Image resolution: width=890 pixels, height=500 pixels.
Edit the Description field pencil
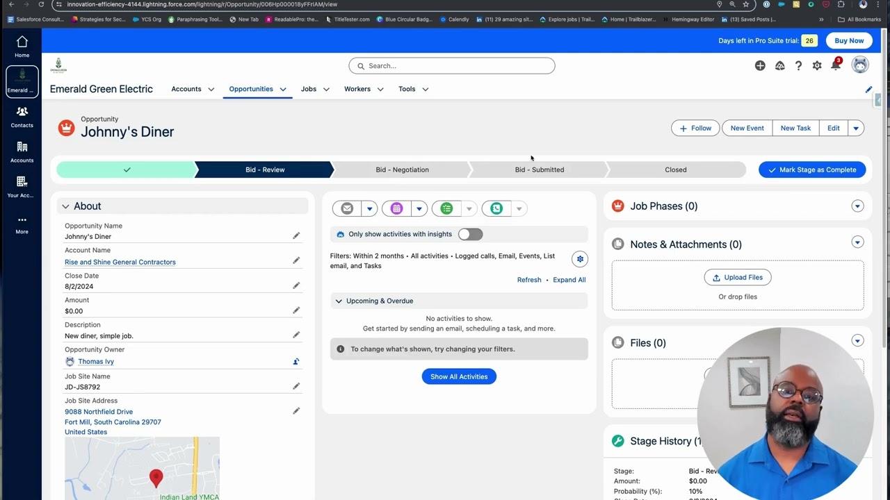[296, 335]
